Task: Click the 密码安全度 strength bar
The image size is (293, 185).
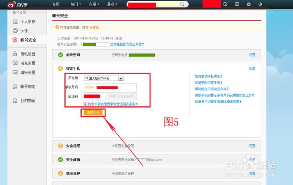Action: (x=142, y=55)
